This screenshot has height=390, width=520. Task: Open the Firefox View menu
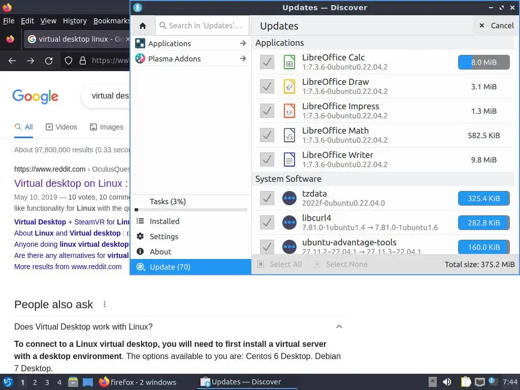pos(48,21)
